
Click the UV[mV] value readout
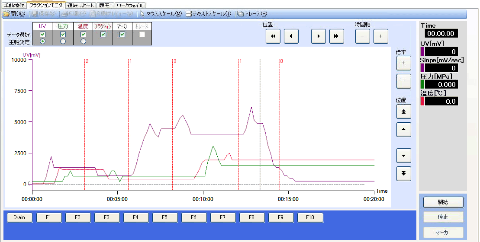441,51
